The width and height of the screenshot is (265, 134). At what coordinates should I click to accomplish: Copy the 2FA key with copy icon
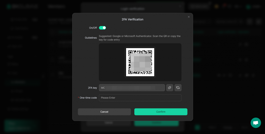click(x=170, y=88)
